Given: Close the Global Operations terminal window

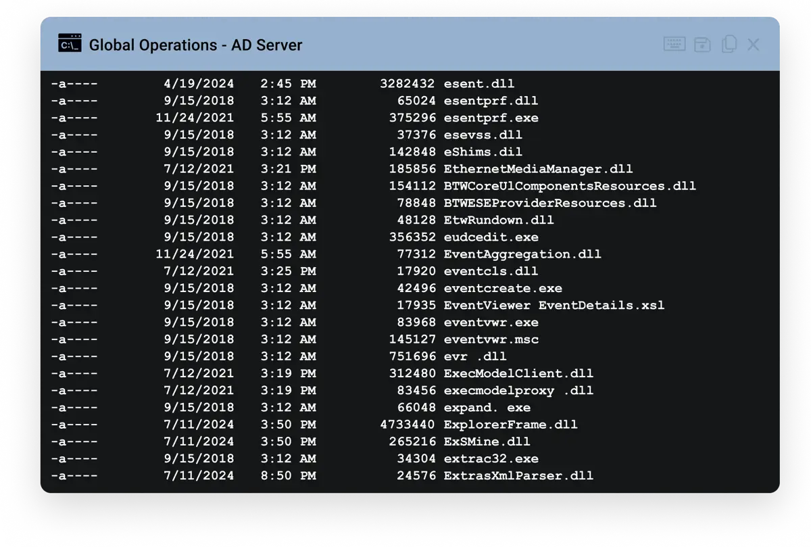Looking at the screenshot, I should pos(754,45).
